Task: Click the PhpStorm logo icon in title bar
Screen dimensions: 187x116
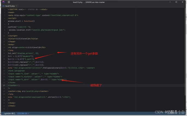Action: click(x=4, y=2)
